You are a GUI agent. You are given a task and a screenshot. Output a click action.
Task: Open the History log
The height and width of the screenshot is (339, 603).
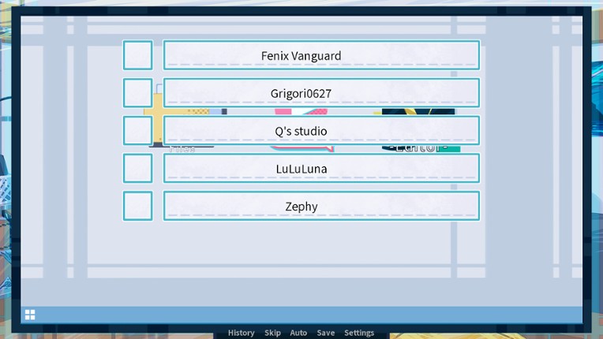242,333
